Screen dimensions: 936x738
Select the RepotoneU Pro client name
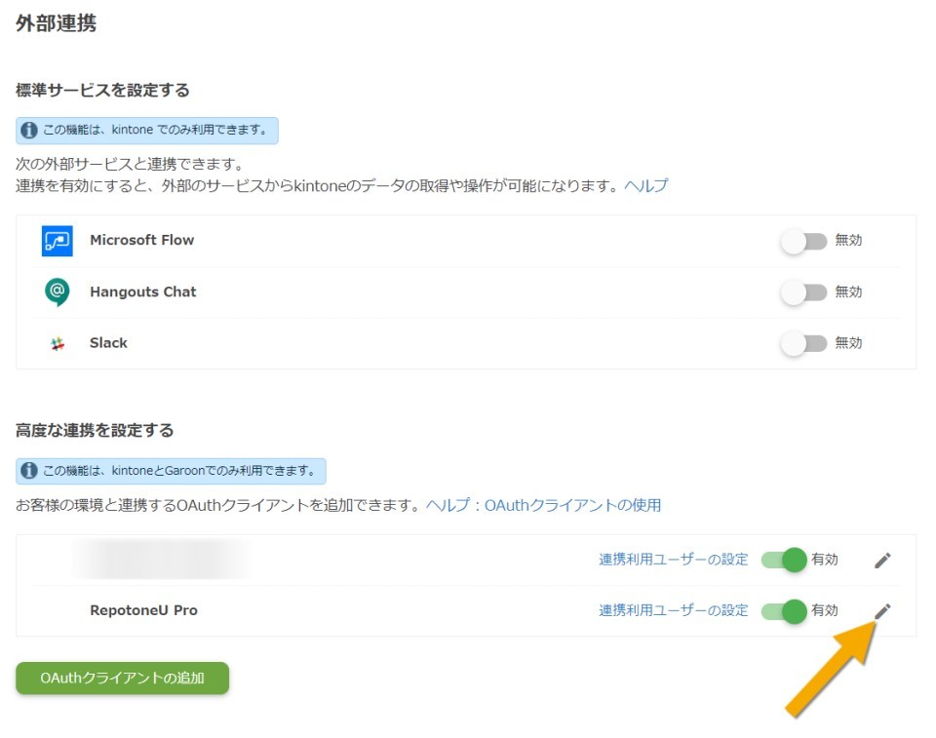144,610
